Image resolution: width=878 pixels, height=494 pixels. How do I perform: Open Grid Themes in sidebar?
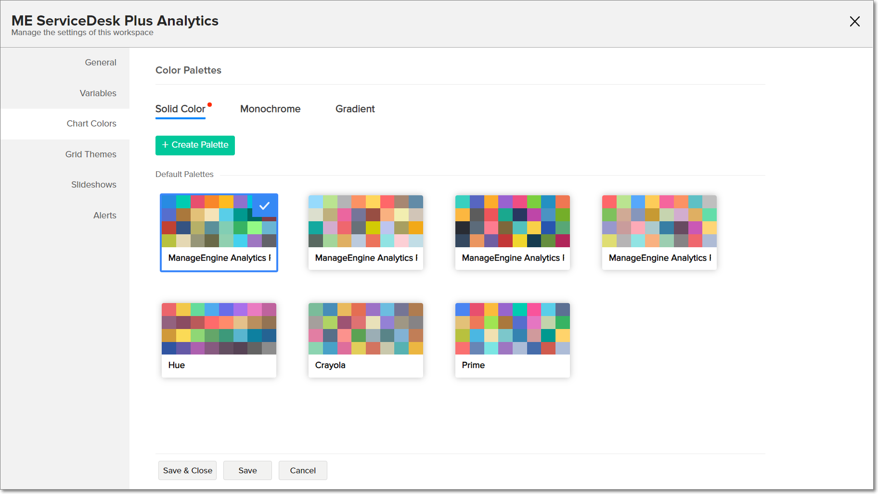coord(90,154)
